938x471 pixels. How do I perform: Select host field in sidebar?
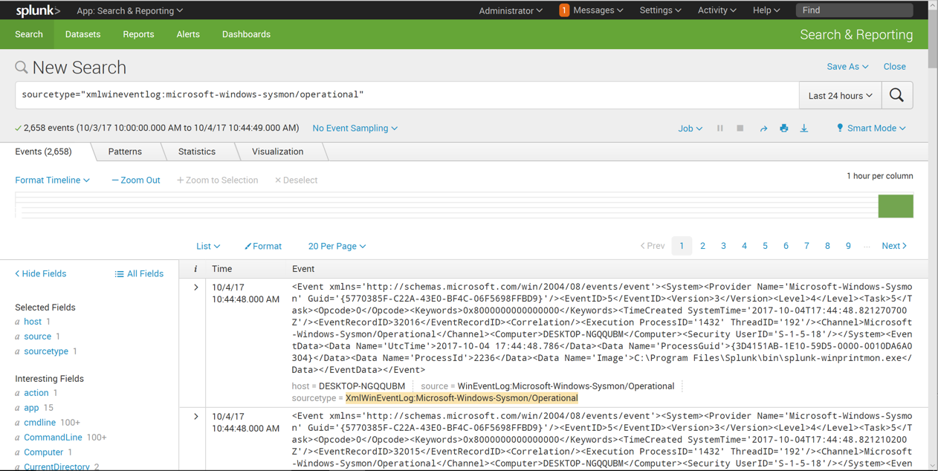coord(33,322)
